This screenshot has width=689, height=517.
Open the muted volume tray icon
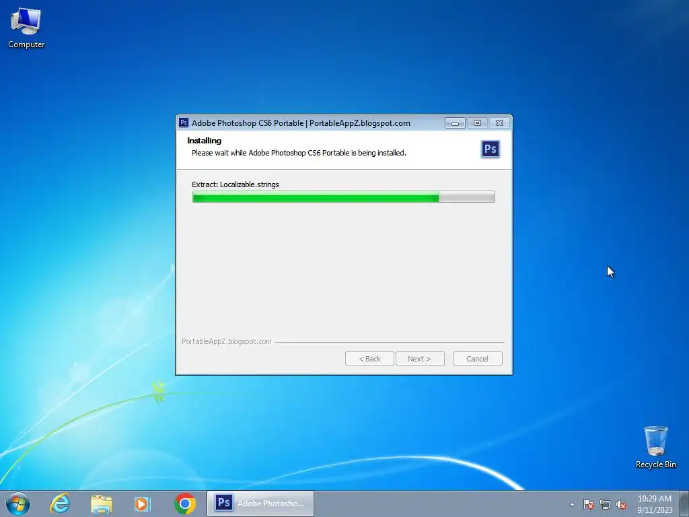[621, 505]
